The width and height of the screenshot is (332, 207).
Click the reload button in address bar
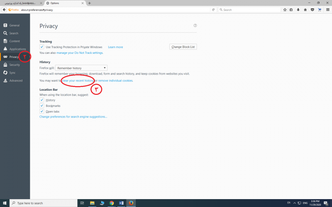[213, 10]
